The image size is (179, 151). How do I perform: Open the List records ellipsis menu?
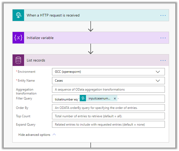pyautogui.click(x=163, y=60)
